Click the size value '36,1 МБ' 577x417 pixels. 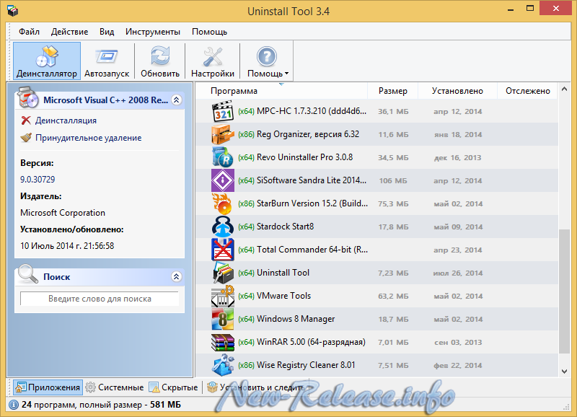[x=393, y=112]
